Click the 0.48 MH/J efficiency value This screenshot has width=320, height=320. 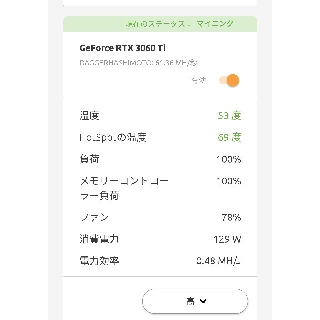tap(219, 261)
